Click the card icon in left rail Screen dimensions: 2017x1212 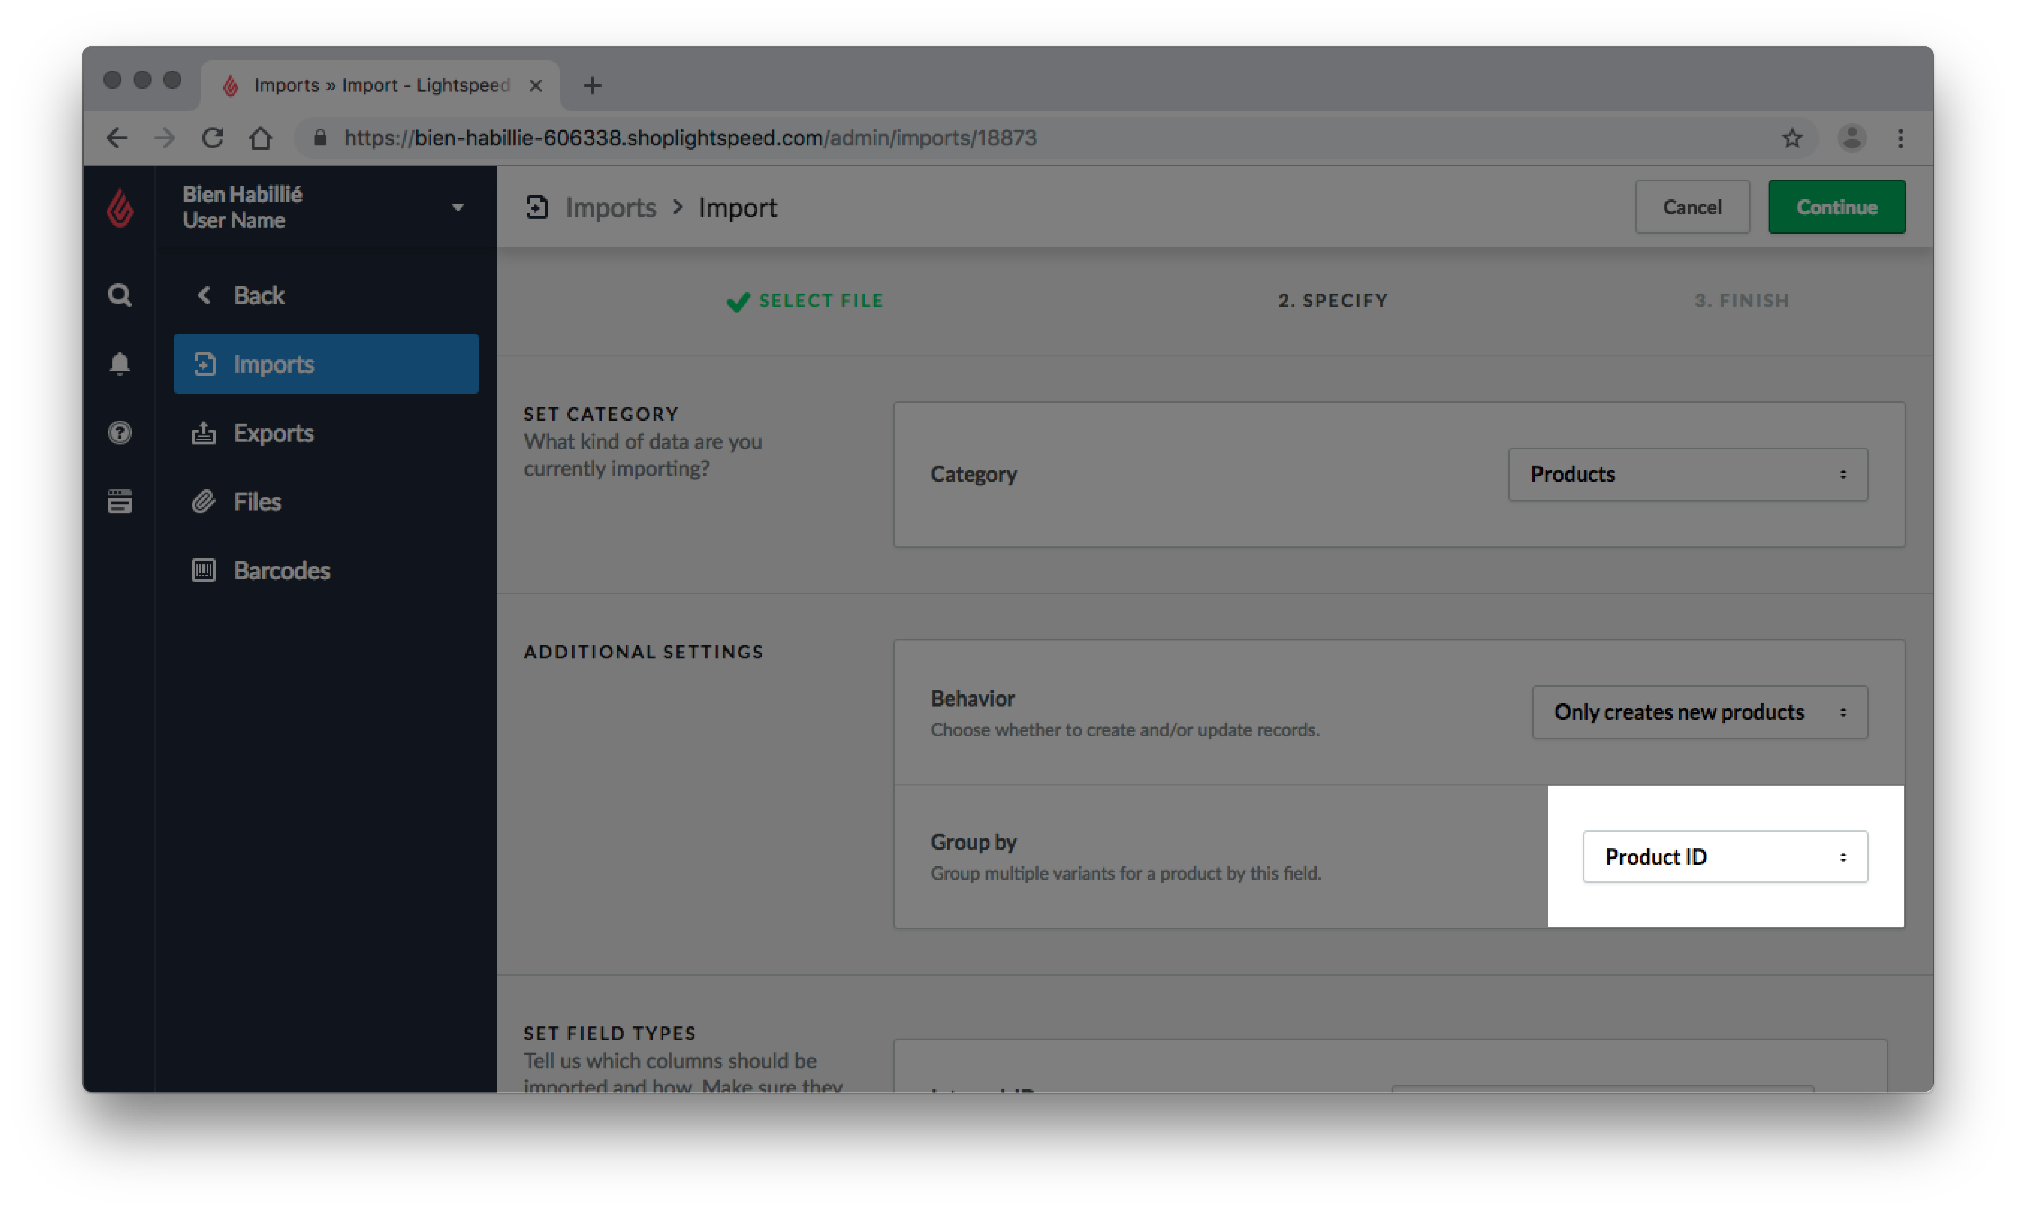pyautogui.click(x=120, y=501)
